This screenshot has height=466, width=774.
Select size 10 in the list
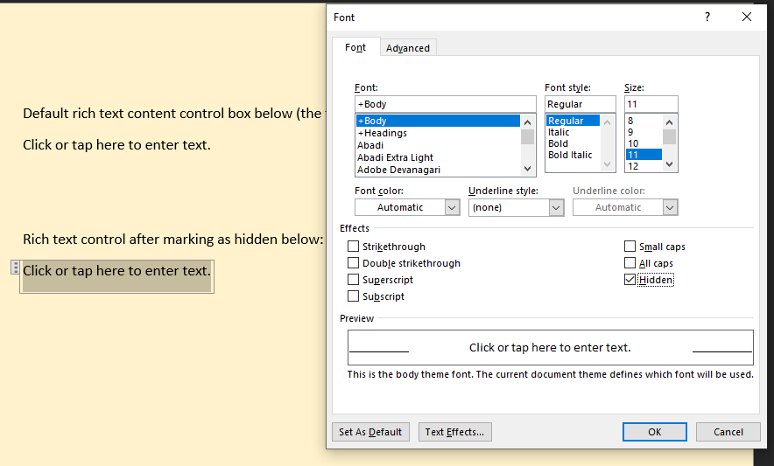[x=644, y=143]
